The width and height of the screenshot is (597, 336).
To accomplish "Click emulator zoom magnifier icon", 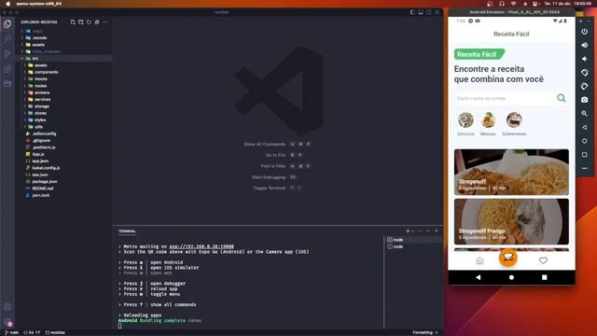I will [585, 114].
